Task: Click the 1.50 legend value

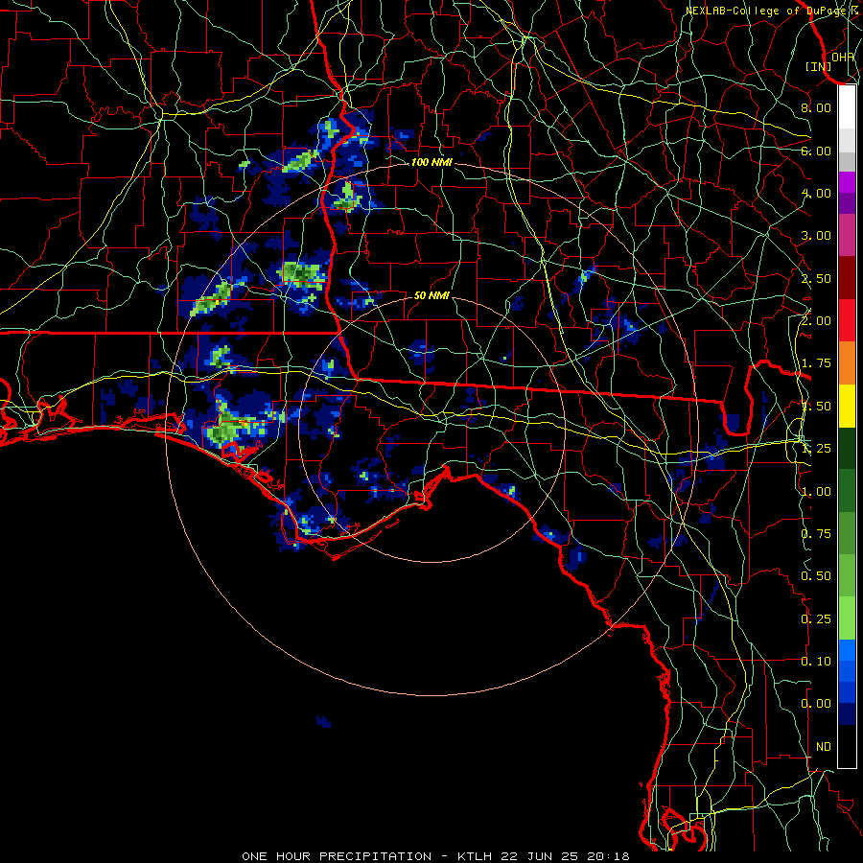Action: click(816, 407)
